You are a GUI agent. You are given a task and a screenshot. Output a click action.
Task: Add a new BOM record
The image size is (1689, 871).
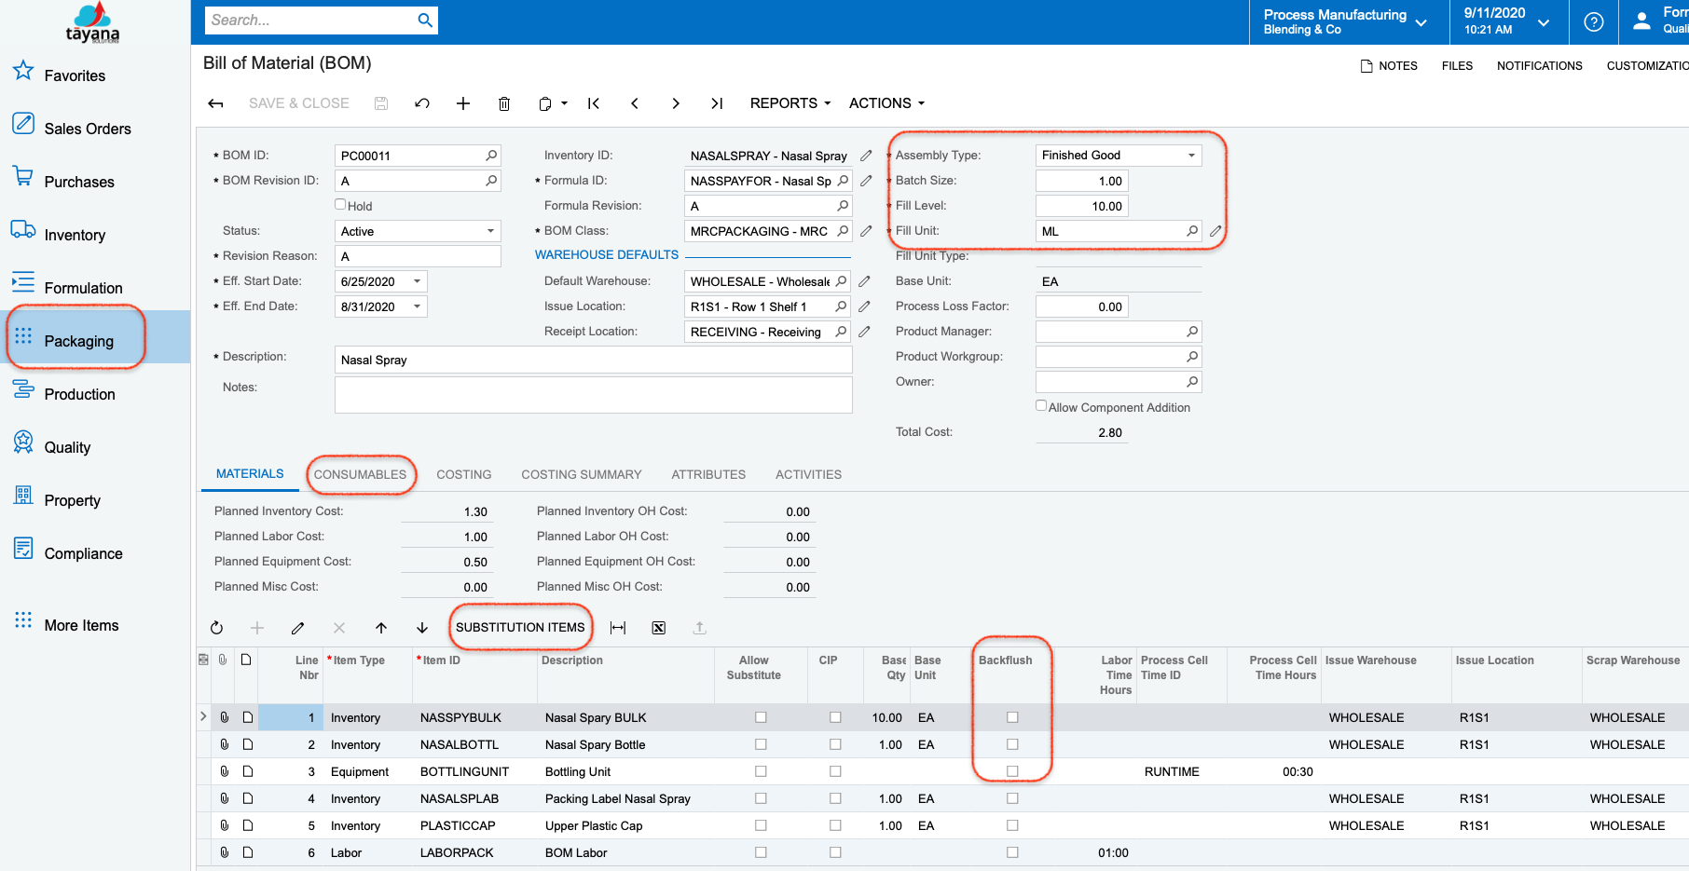(462, 103)
